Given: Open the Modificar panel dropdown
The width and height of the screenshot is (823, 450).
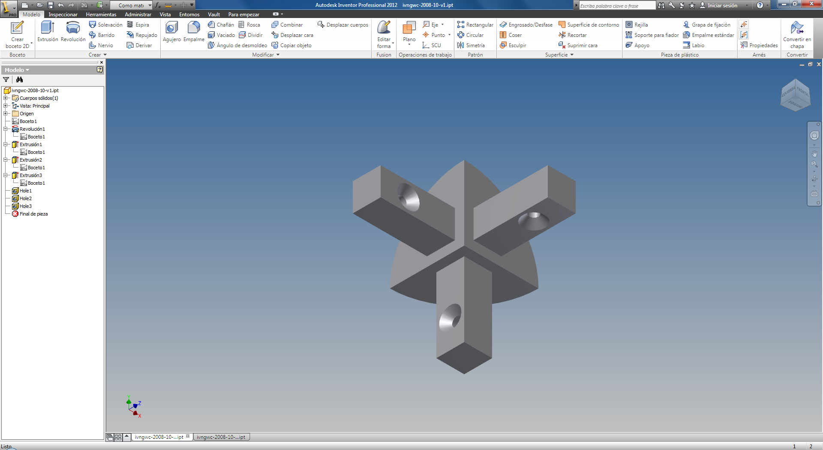Looking at the screenshot, I should pyautogui.click(x=266, y=55).
